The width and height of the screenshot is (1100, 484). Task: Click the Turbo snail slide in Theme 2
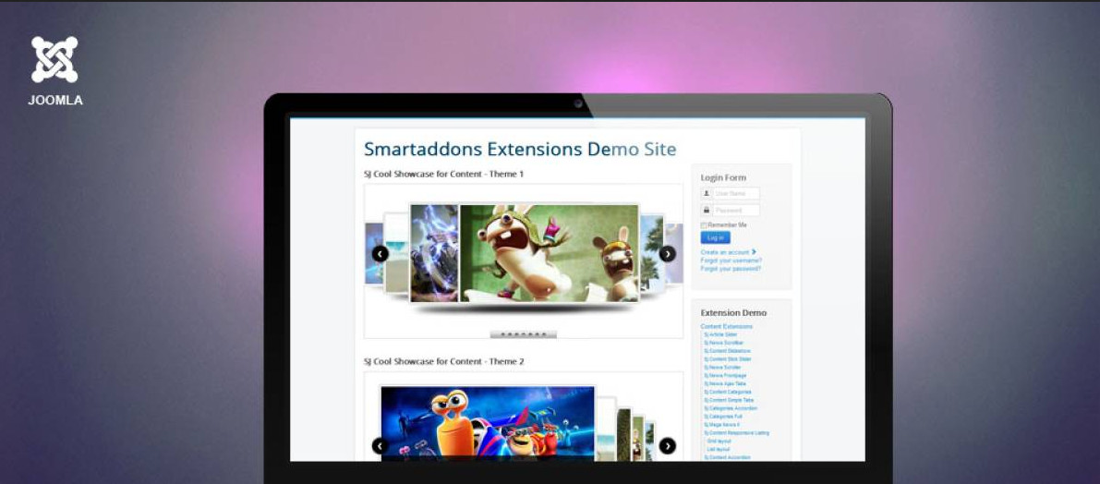click(488, 423)
